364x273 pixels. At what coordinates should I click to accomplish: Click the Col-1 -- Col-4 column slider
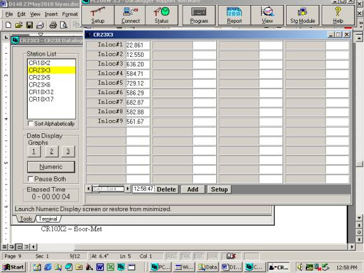pyautogui.click(x=108, y=189)
